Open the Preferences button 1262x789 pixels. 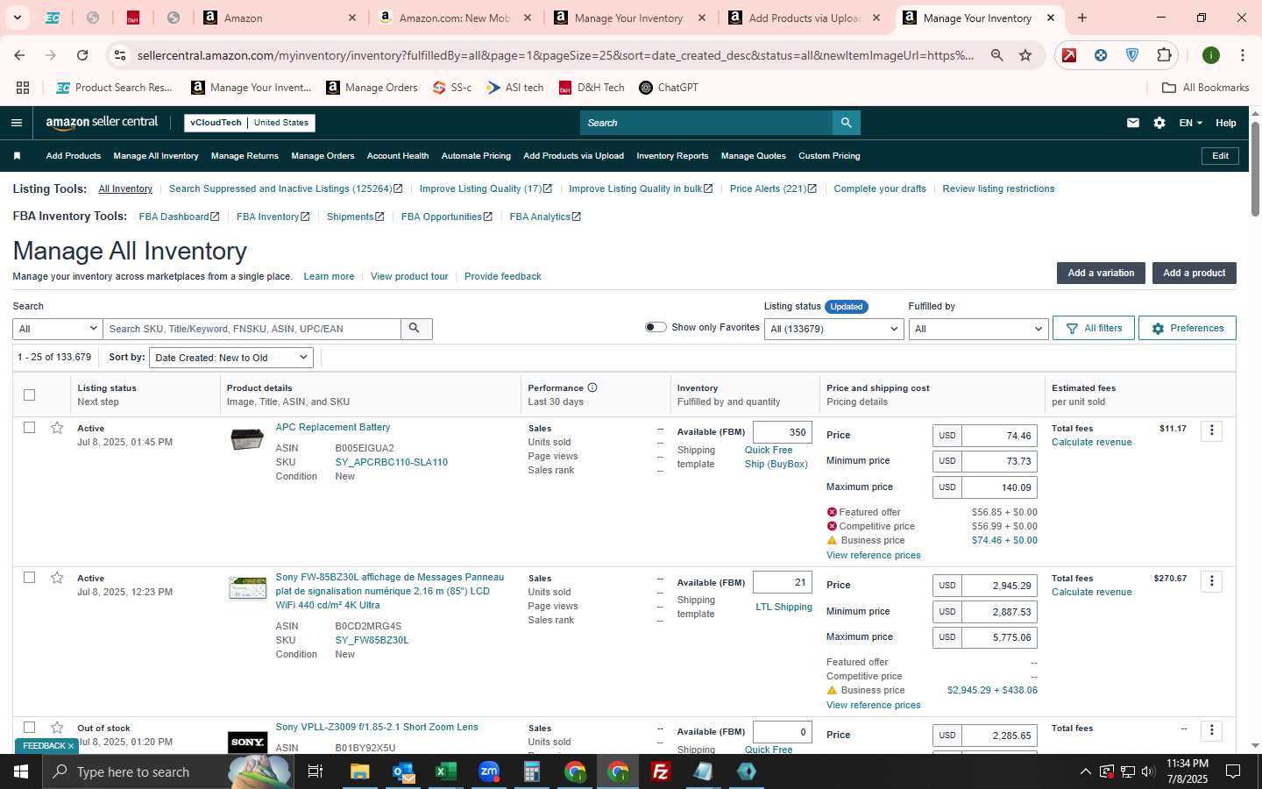1188,329
